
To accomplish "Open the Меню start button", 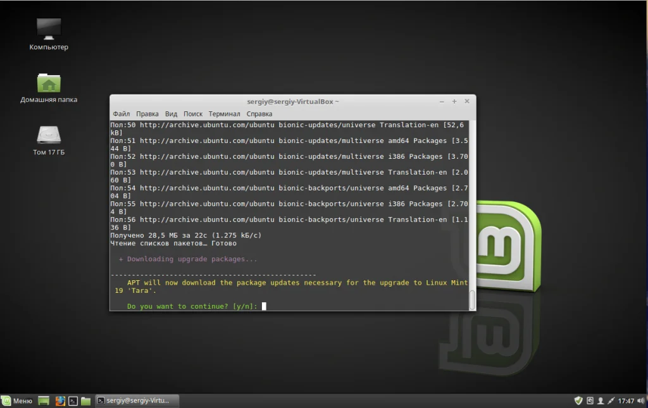I will pos(17,400).
